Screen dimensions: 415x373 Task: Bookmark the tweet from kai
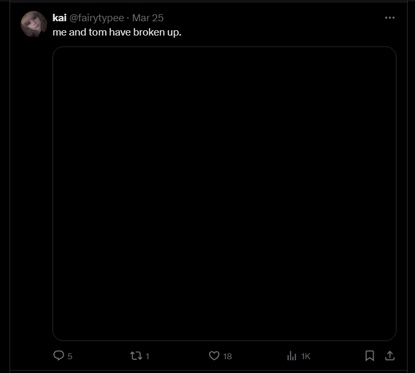coord(369,356)
